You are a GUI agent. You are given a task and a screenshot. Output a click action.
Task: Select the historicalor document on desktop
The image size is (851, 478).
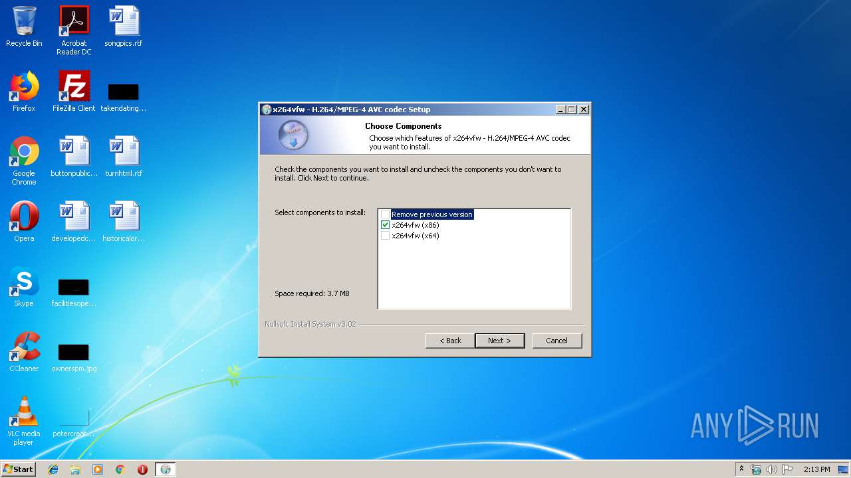(124, 222)
